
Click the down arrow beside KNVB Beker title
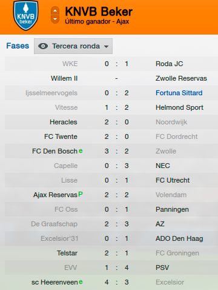click(55, 19)
